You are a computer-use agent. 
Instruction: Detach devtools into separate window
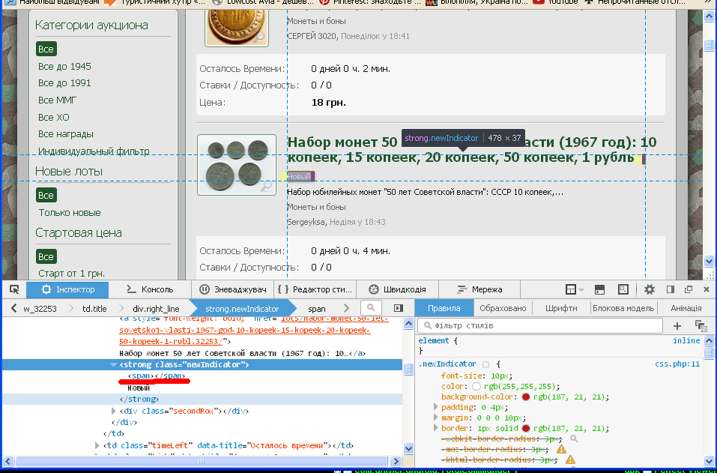pos(689,289)
